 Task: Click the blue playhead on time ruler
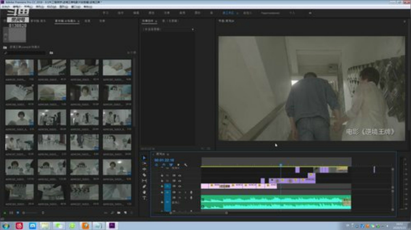click(x=280, y=165)
